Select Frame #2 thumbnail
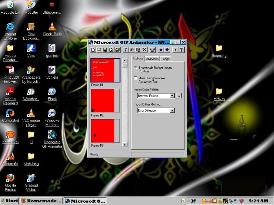 pos(105,100)
